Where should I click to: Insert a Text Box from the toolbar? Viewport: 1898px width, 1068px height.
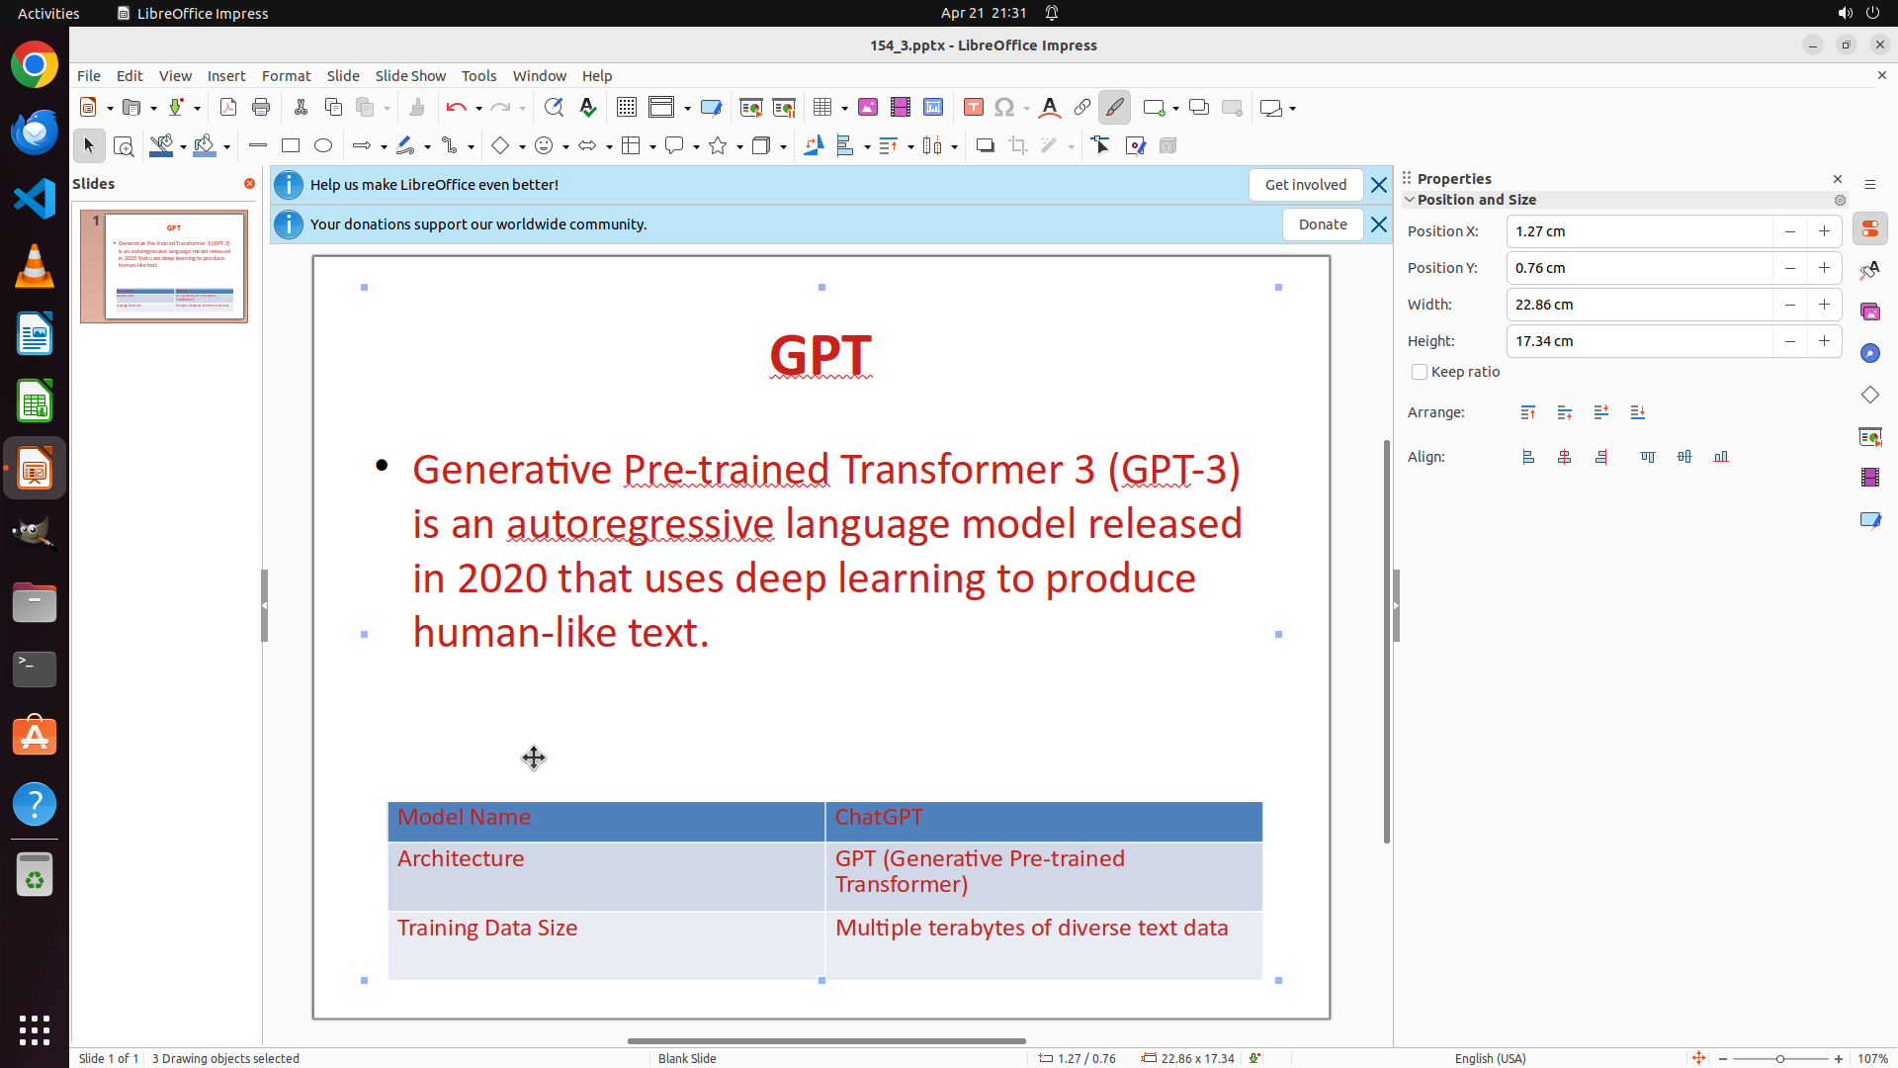tap(974, 108)
